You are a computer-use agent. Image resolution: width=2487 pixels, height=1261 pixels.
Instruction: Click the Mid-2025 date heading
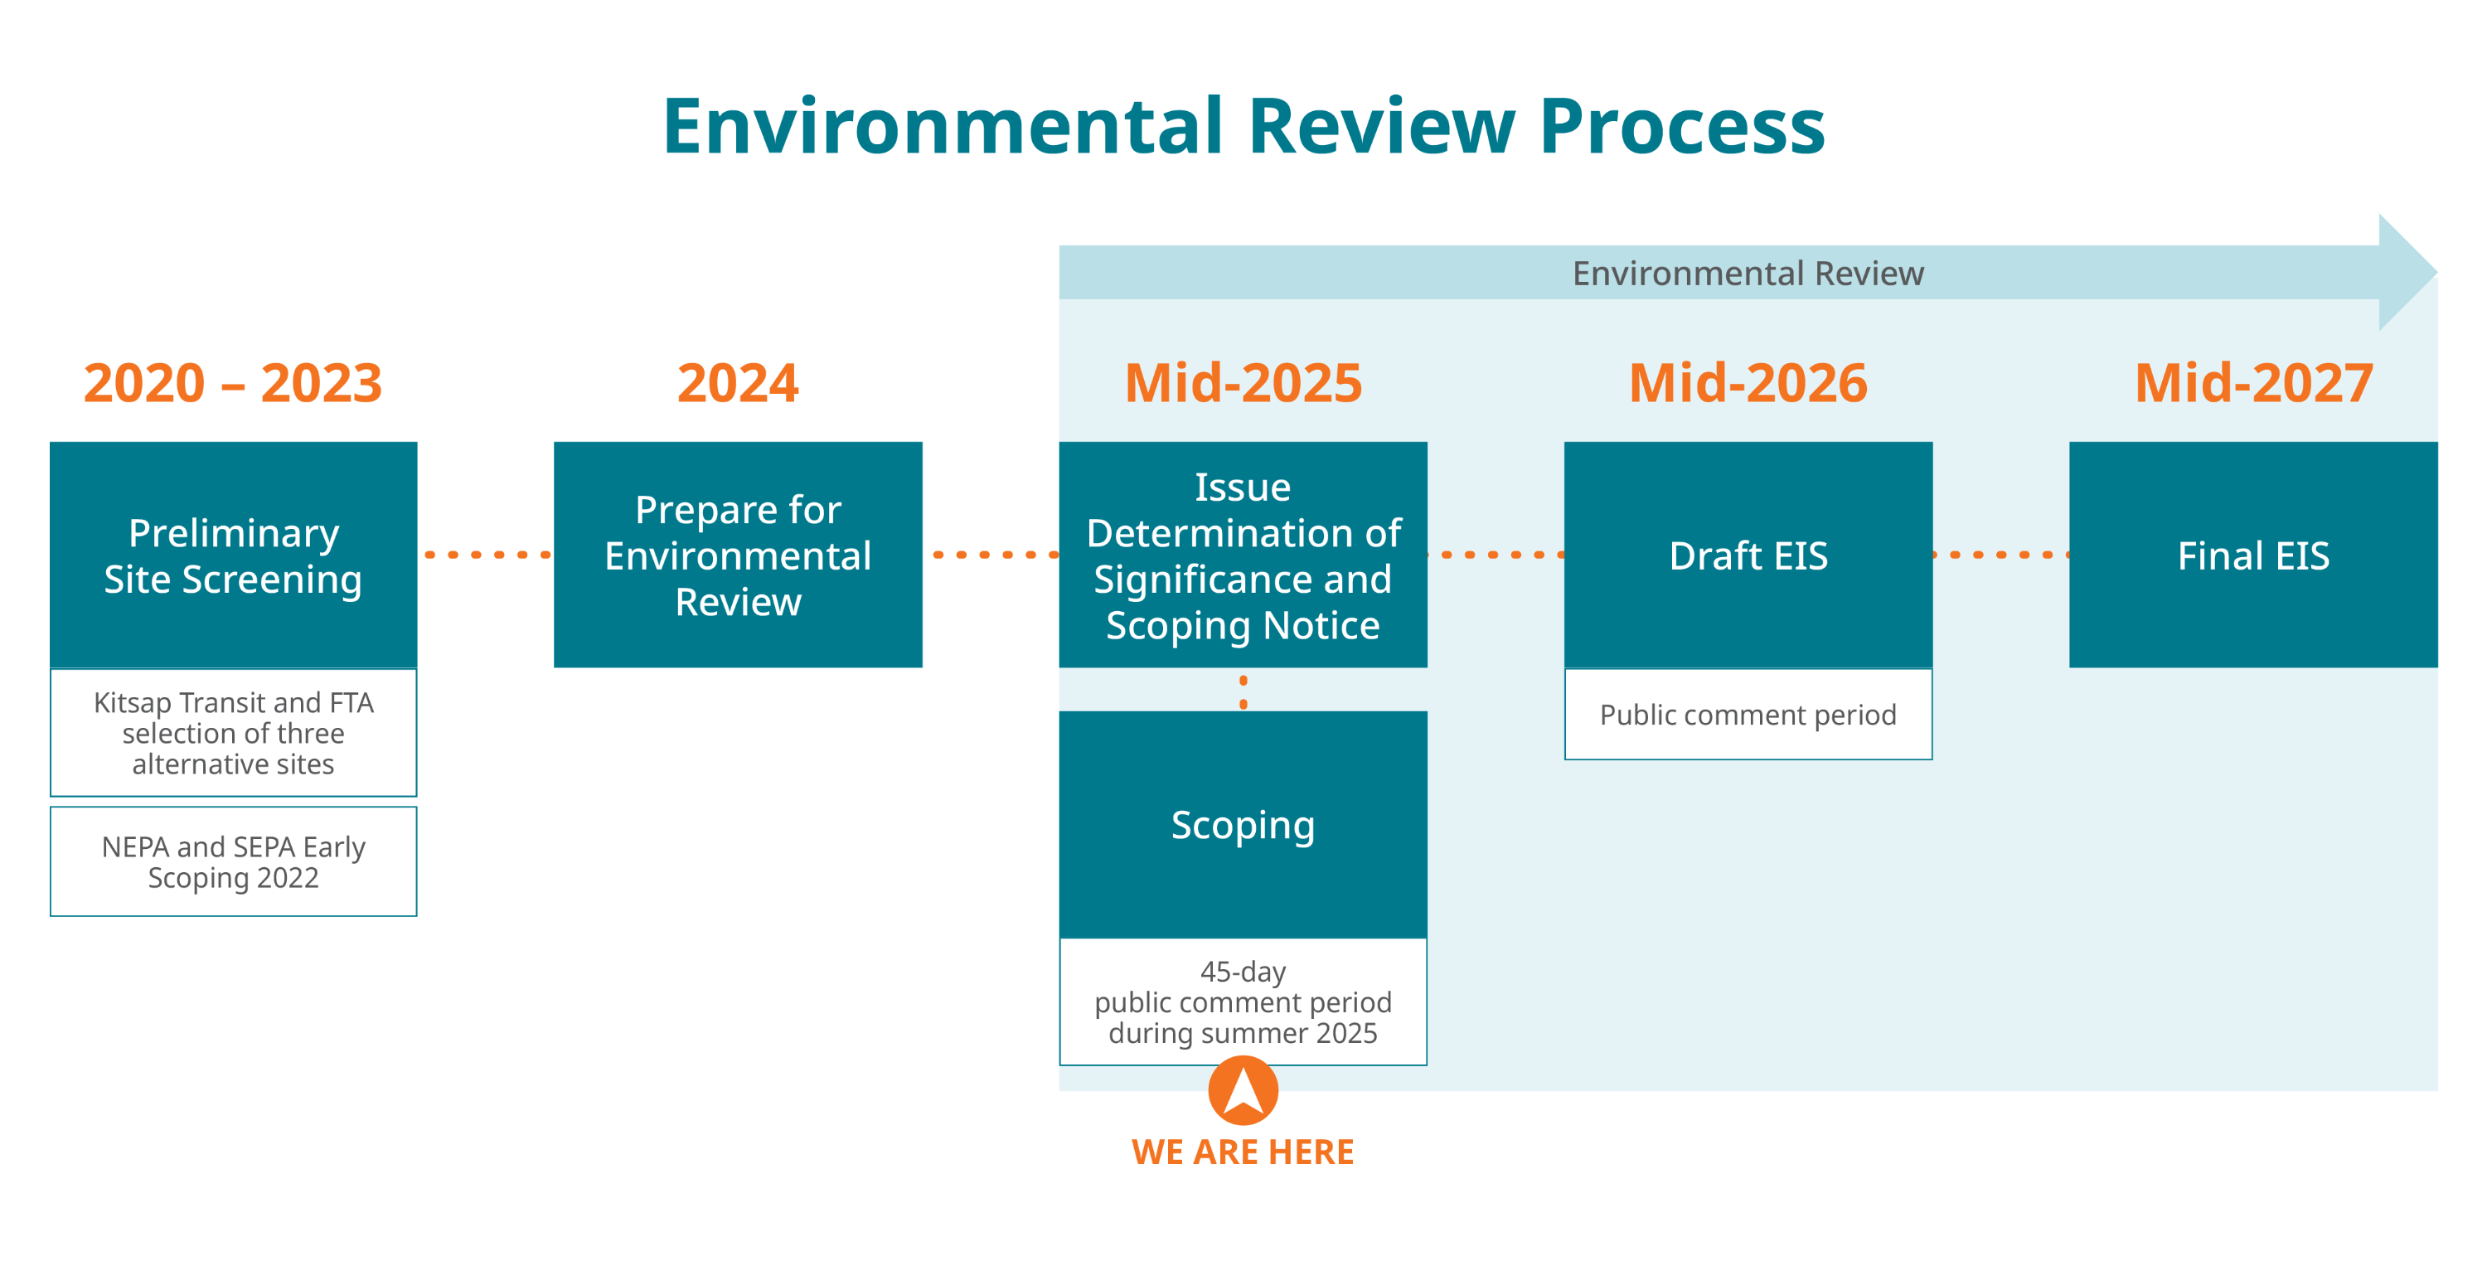(x=1243, y=382)
